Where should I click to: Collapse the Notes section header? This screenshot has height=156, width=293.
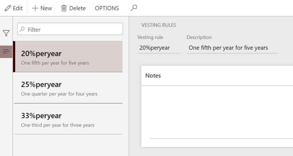point(217,76)
